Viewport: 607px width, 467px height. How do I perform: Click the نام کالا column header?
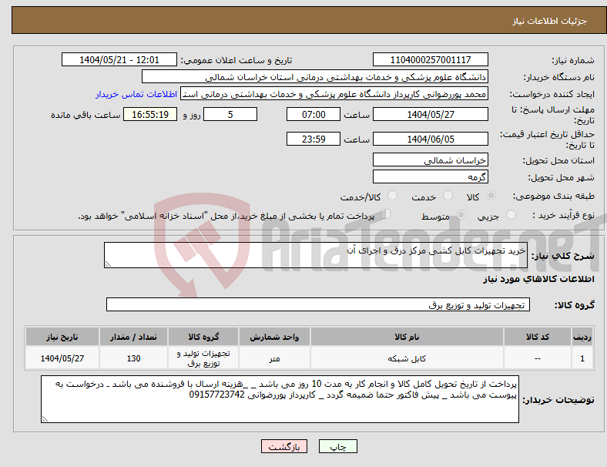407,337
